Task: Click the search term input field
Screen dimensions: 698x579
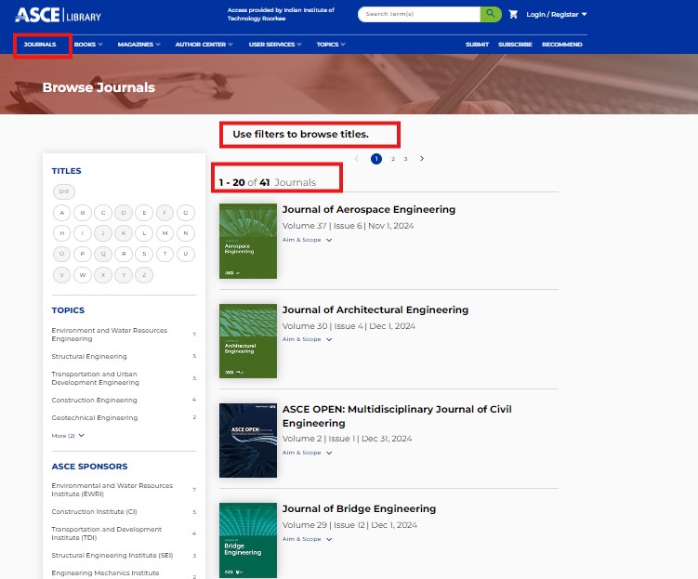Action: coord(418,14)
